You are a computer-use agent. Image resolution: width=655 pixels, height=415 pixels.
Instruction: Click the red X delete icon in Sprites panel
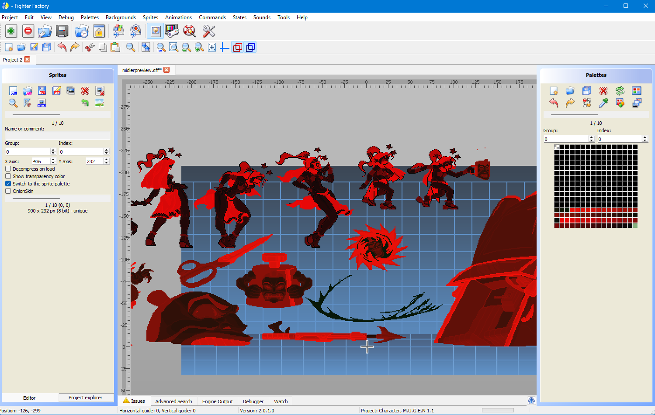click(85, 91)
